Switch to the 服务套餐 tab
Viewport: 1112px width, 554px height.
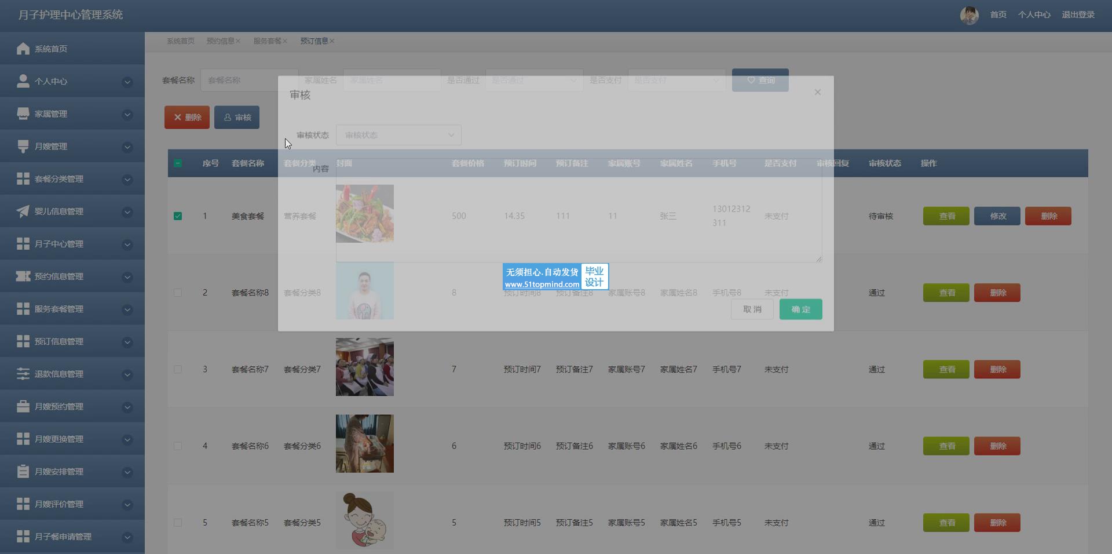click(x=268, y=41)
